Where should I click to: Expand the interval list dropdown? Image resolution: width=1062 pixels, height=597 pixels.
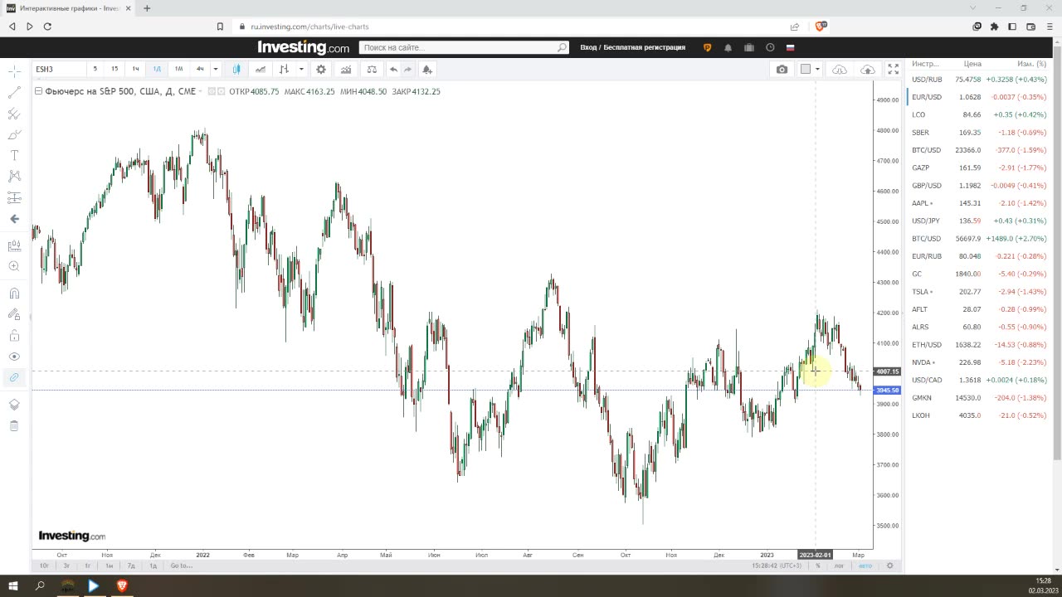[x=216, y=70]
